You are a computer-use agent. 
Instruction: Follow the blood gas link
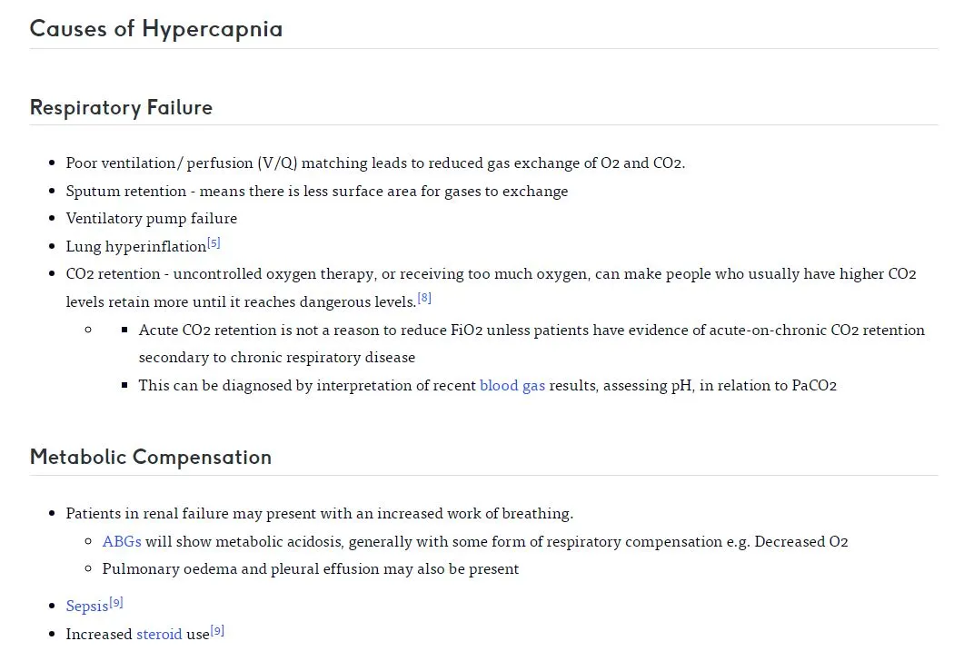pos(512,386)
